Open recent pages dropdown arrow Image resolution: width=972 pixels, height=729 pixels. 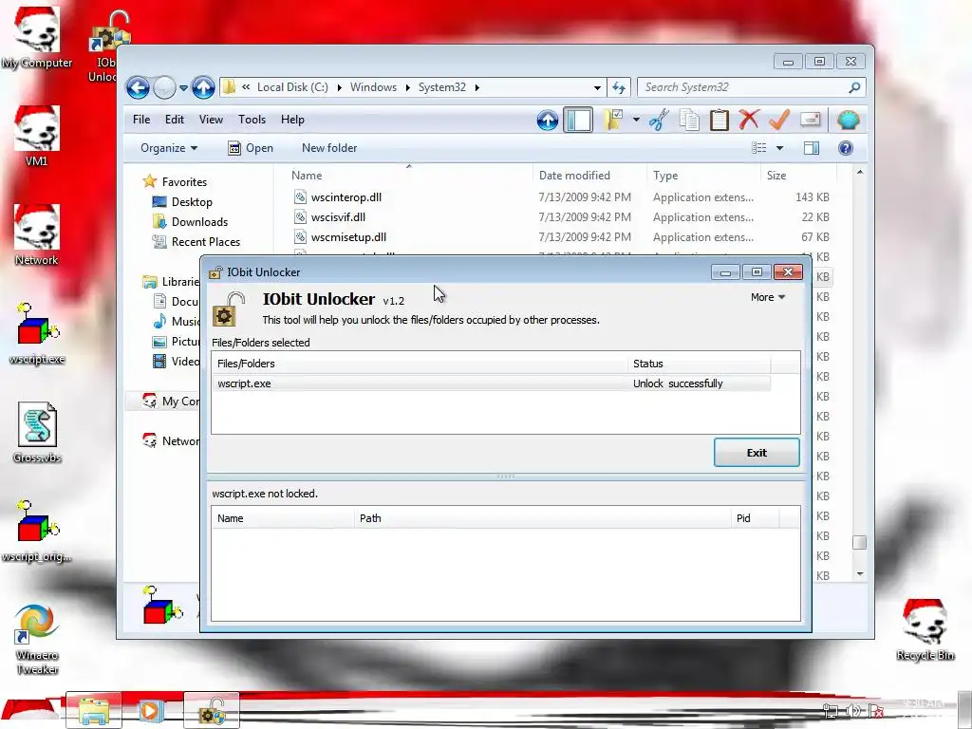[x=183, y=87]
